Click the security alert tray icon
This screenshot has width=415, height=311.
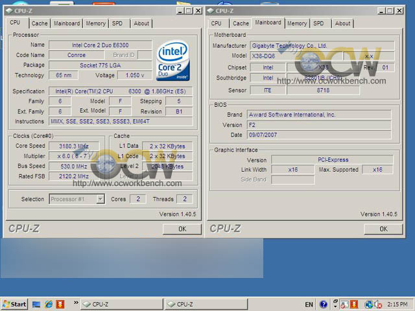(x=344, y=305)
